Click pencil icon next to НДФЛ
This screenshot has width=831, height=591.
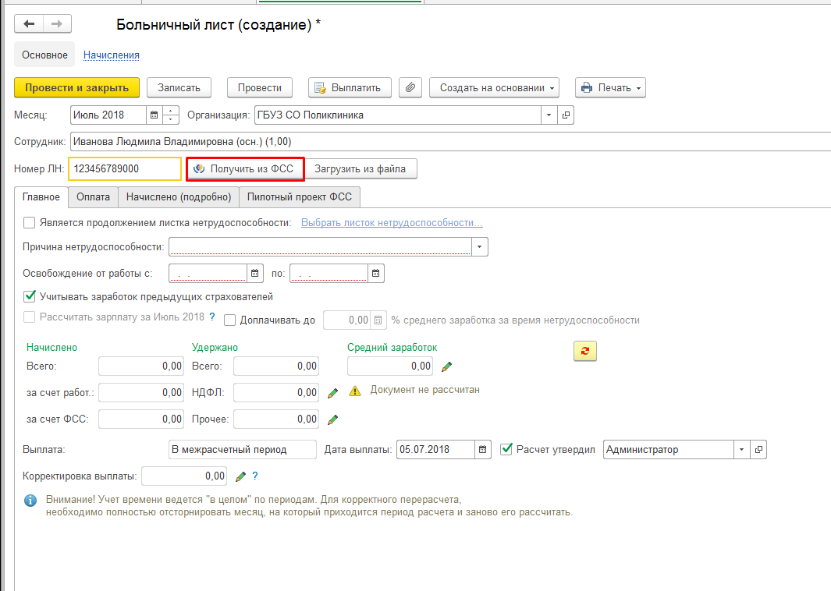(332, 393)
